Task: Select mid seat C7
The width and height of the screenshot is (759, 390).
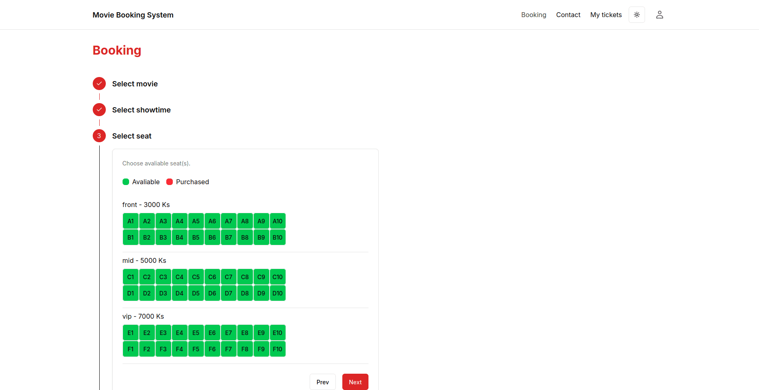Action: pos(229,277)
